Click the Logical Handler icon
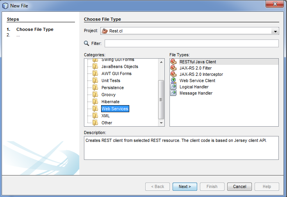Viewport: 287px width, 197px height. click(x=173, y=87)
